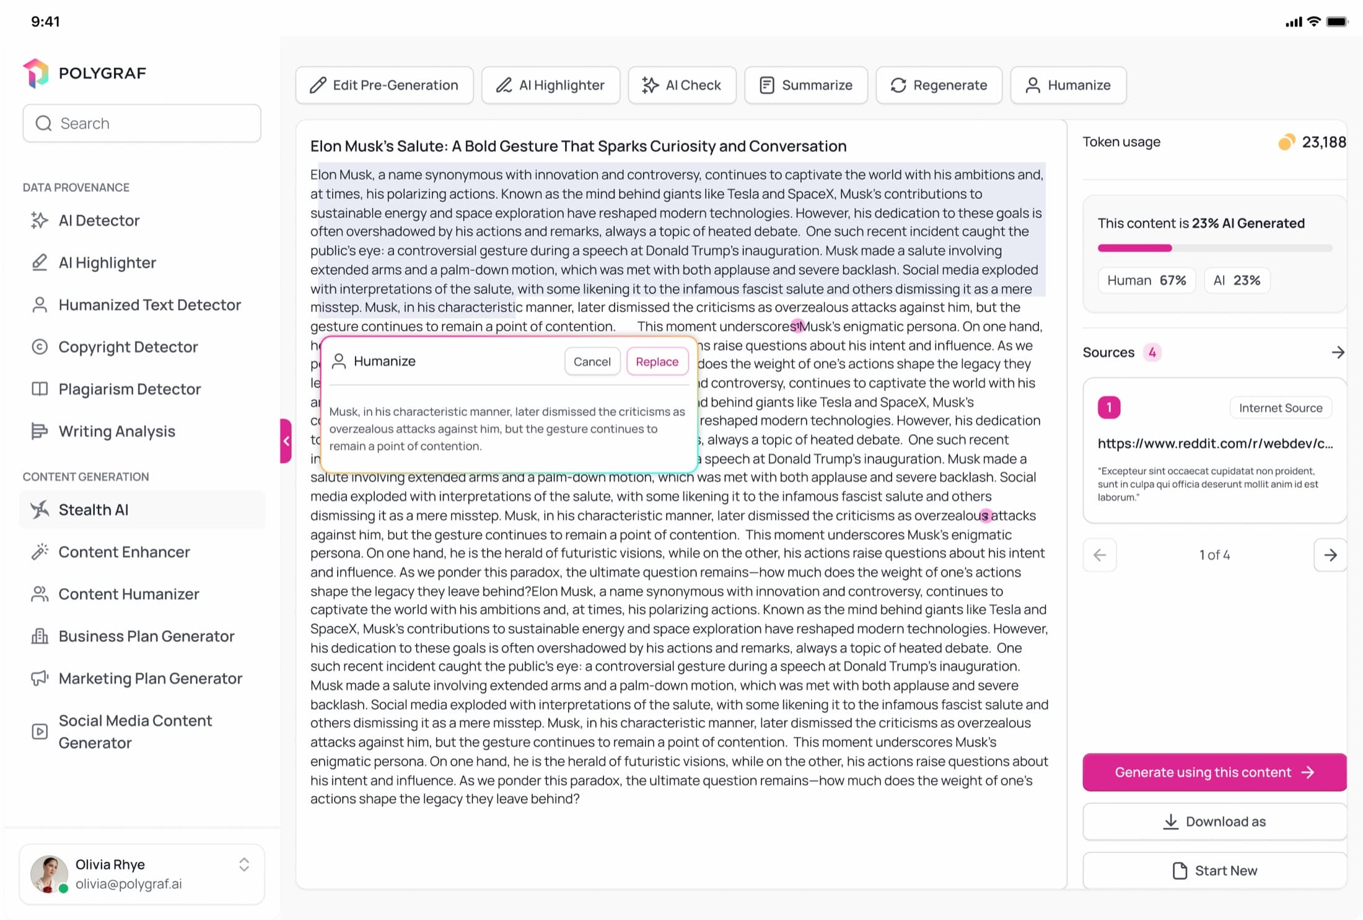The height and width of the screenshot is (920, 1363).
Task: Click the Writing Analysis icon
Action: point(40,431)
